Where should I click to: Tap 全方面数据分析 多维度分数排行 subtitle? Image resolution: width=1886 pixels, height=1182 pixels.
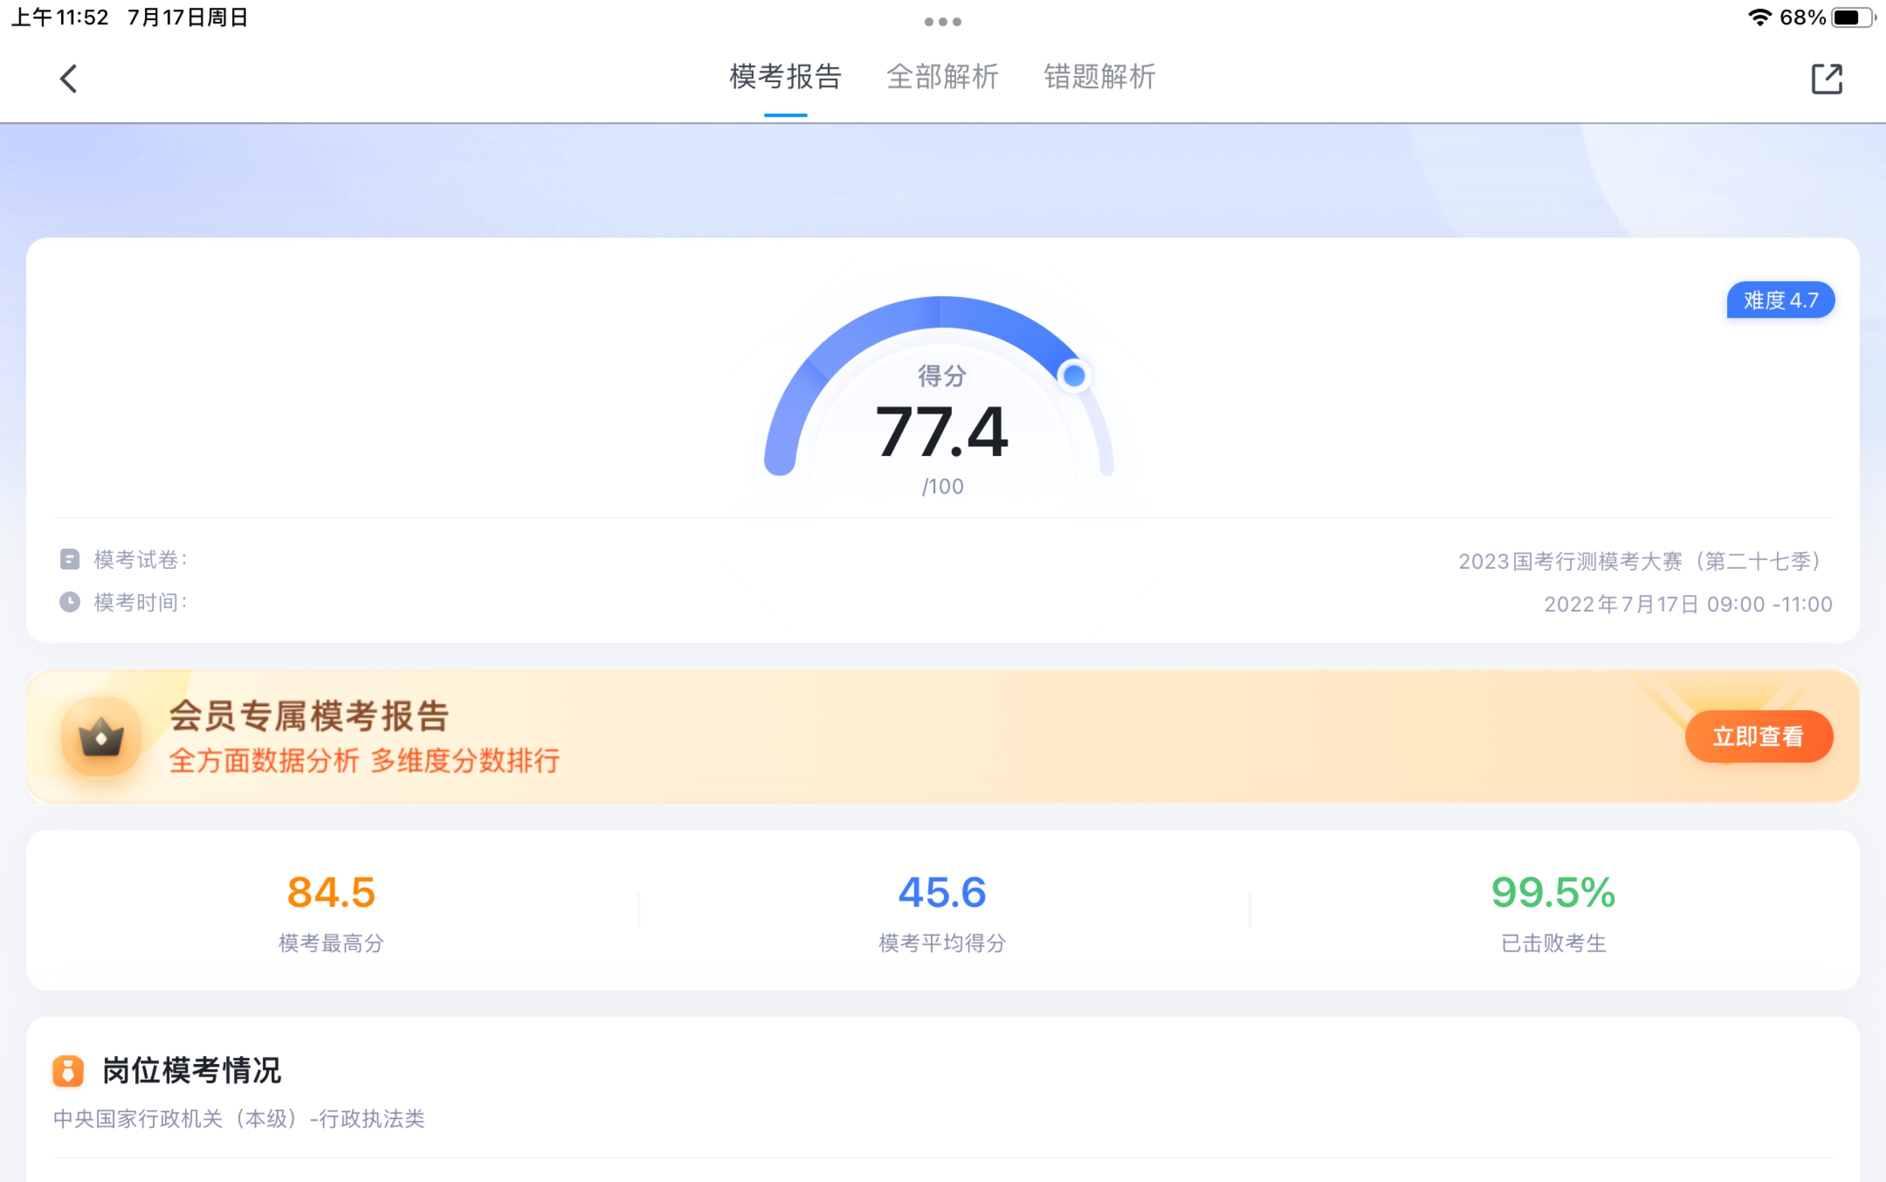365,761
